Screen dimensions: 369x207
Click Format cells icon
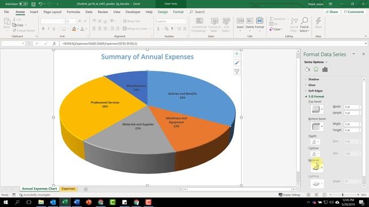click(x=259, y=21)
